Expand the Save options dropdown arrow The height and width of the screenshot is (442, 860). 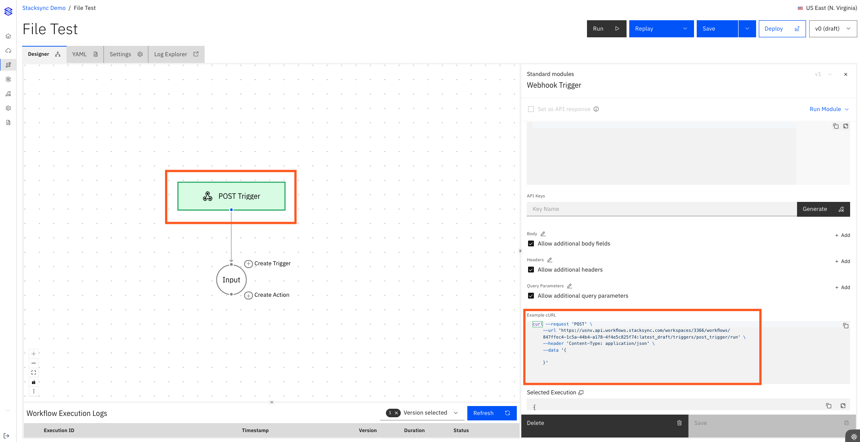pos(747,29)
